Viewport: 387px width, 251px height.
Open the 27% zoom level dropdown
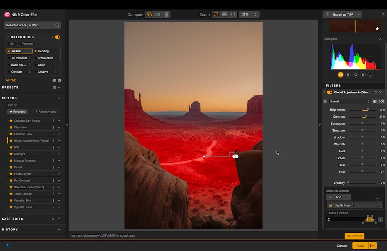point(249,15)
